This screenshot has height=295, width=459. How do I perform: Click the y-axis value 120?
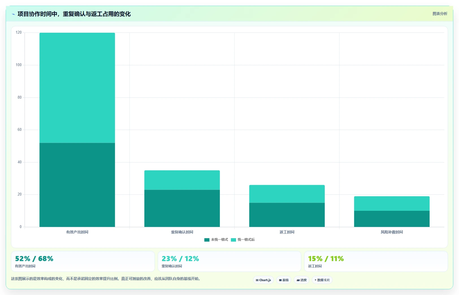(19, 32)
